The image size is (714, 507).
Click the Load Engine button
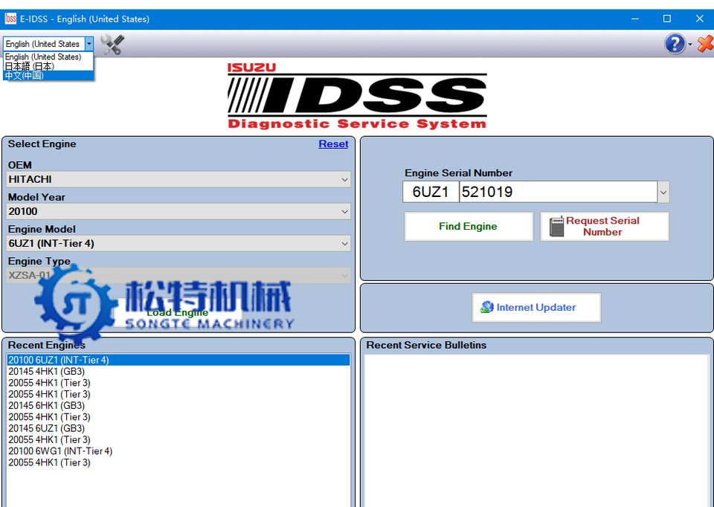[x=178, y=313]
